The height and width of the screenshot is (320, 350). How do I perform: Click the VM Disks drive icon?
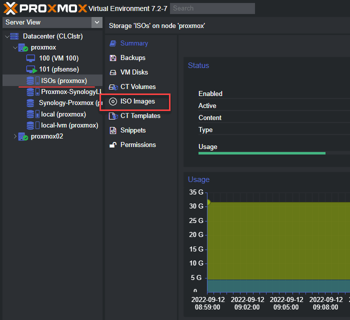pos(113,72)
